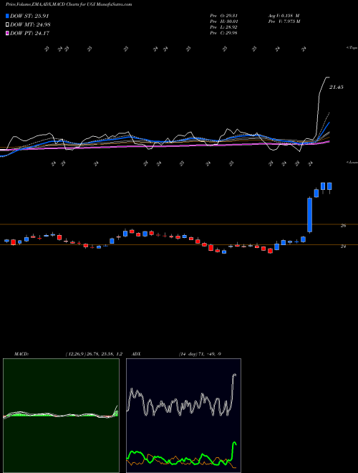Click the blue DOW ST legend swatch
Viewport: 358px width, 473px height.
click(x=8, y=16)
